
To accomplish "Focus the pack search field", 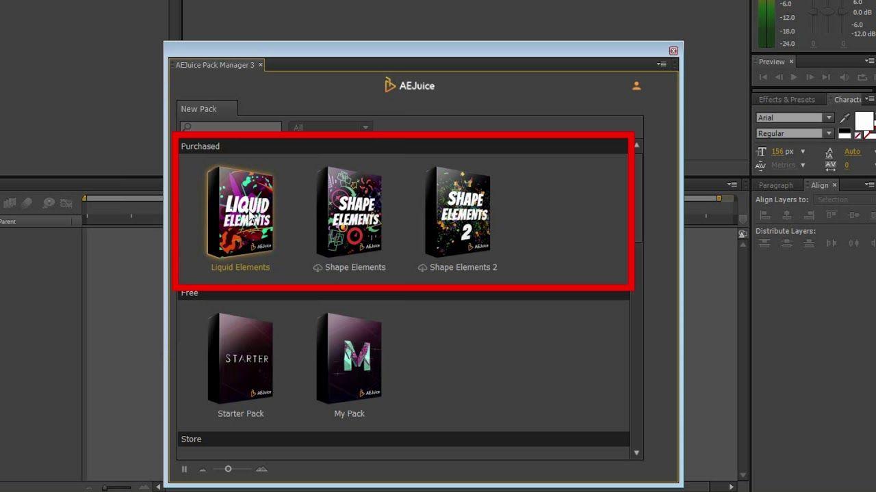I will [231, 127].
